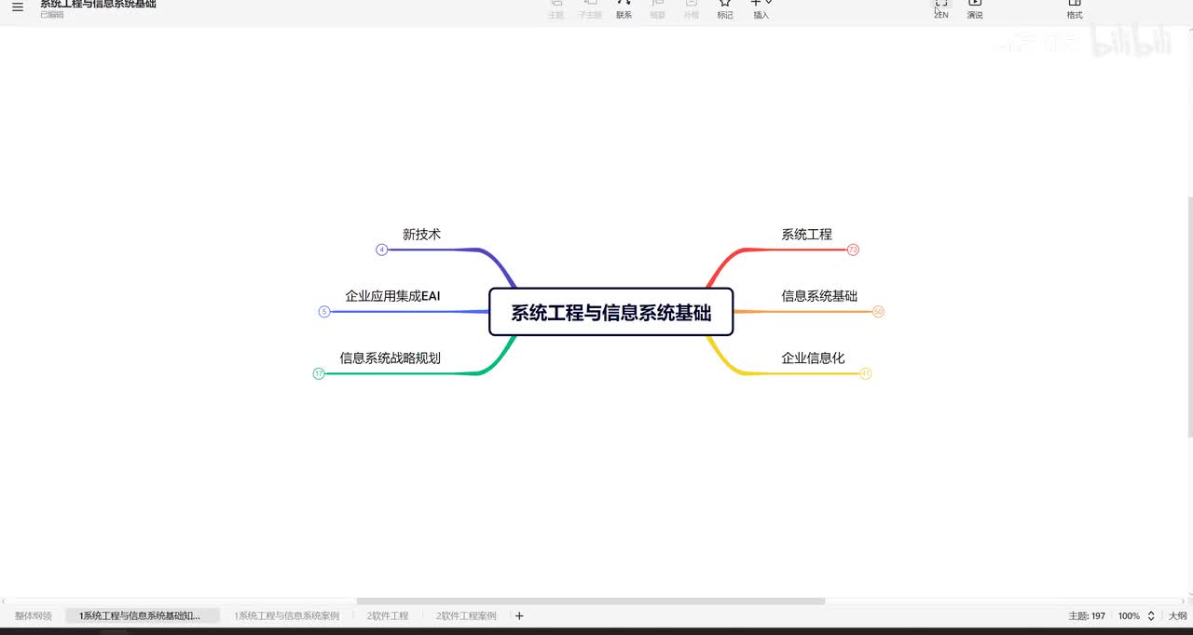This screenshot has width=1193, height=635.
Task: Switch to 大纲 outline view
Action: [x=1177, y=615]
